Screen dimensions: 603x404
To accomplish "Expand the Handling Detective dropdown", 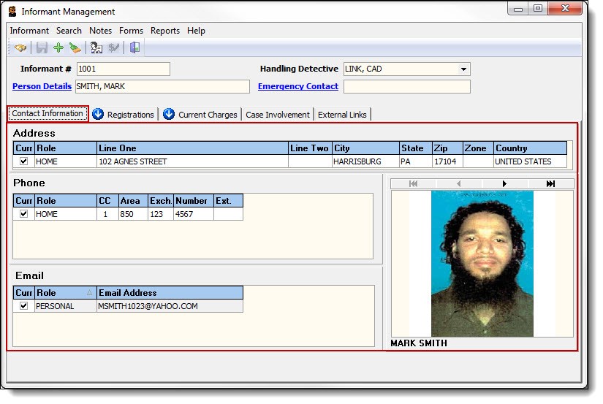I will coord(463,69).
